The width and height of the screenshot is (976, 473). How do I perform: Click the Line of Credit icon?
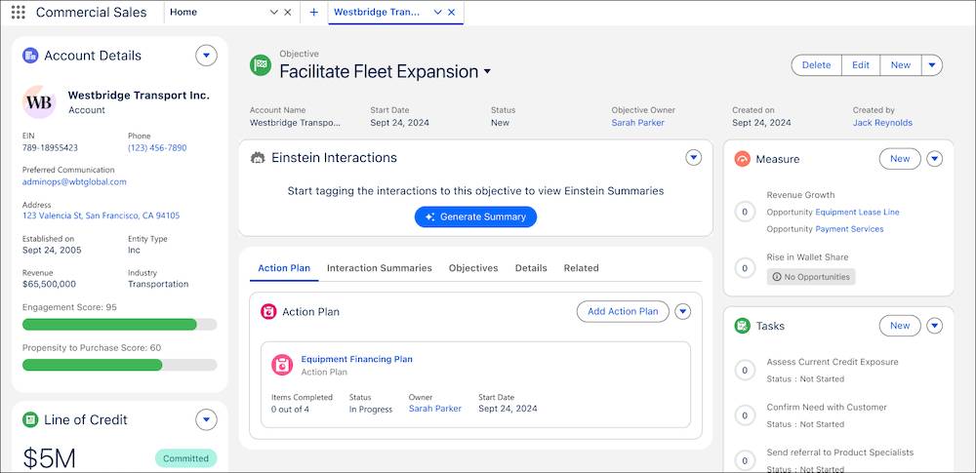[x=30, y=420]
